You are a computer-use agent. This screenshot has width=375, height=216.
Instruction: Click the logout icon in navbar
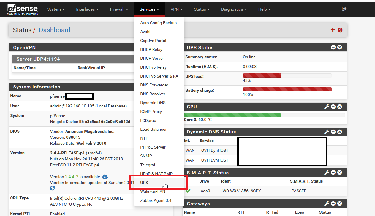pos(344,9)
